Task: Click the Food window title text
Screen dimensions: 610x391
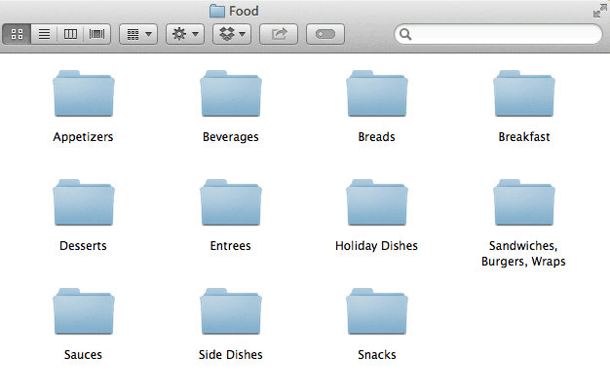Action: [x=244, y=11]
